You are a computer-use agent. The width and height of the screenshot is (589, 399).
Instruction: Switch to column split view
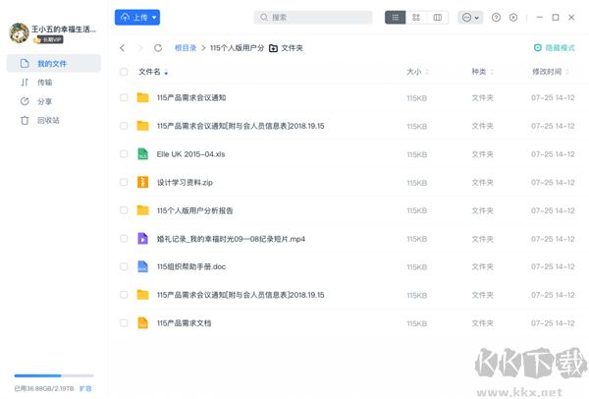pos(438,18)
